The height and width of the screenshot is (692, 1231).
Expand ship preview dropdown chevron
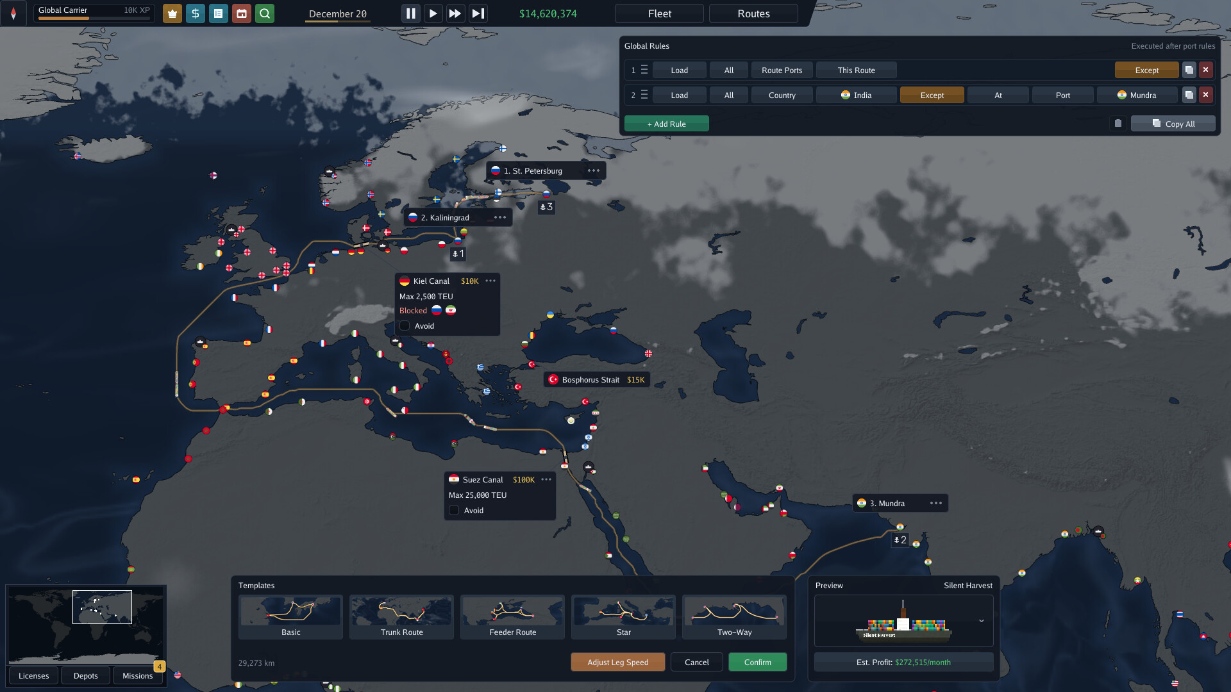[981, 621]
